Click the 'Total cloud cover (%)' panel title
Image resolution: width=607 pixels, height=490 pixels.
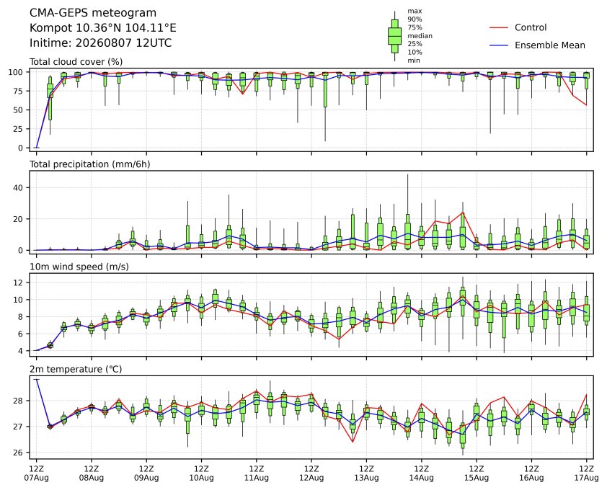tap(76, 62)
